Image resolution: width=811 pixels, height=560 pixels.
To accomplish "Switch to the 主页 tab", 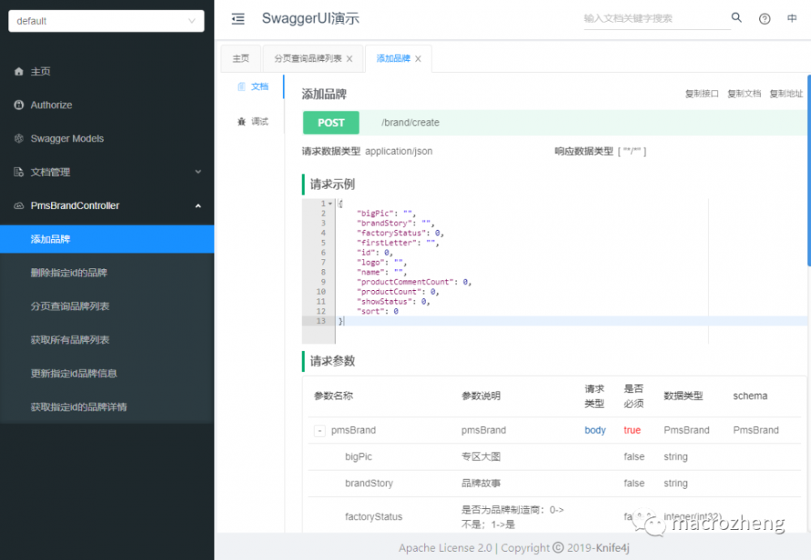I will 241,58.
